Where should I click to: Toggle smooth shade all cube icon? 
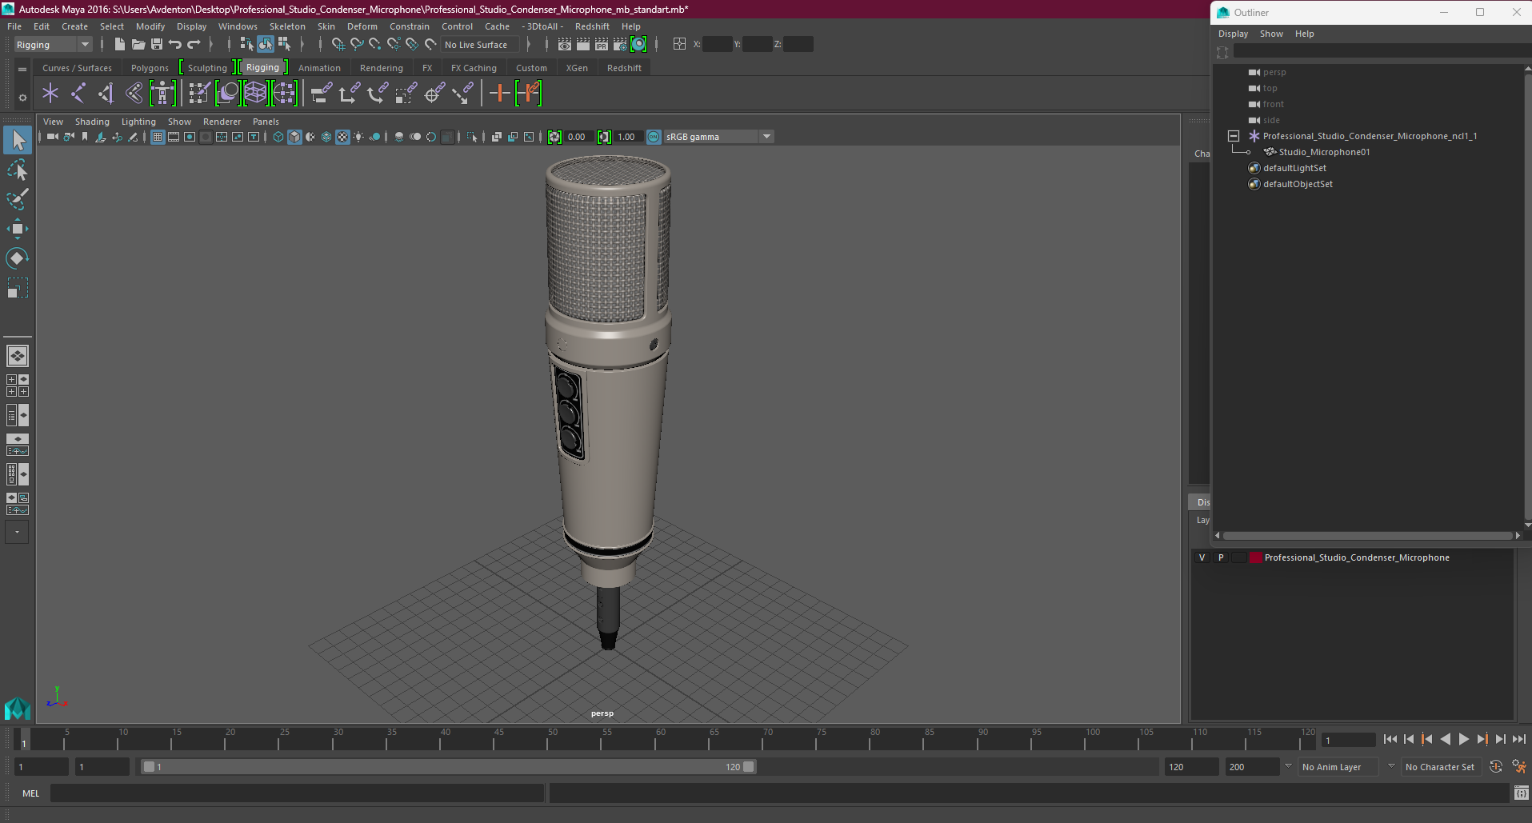point(294,137)
